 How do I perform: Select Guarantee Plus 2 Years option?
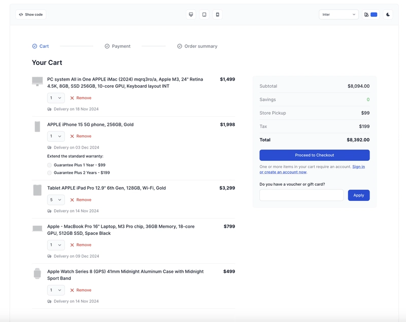coord(49,173)
